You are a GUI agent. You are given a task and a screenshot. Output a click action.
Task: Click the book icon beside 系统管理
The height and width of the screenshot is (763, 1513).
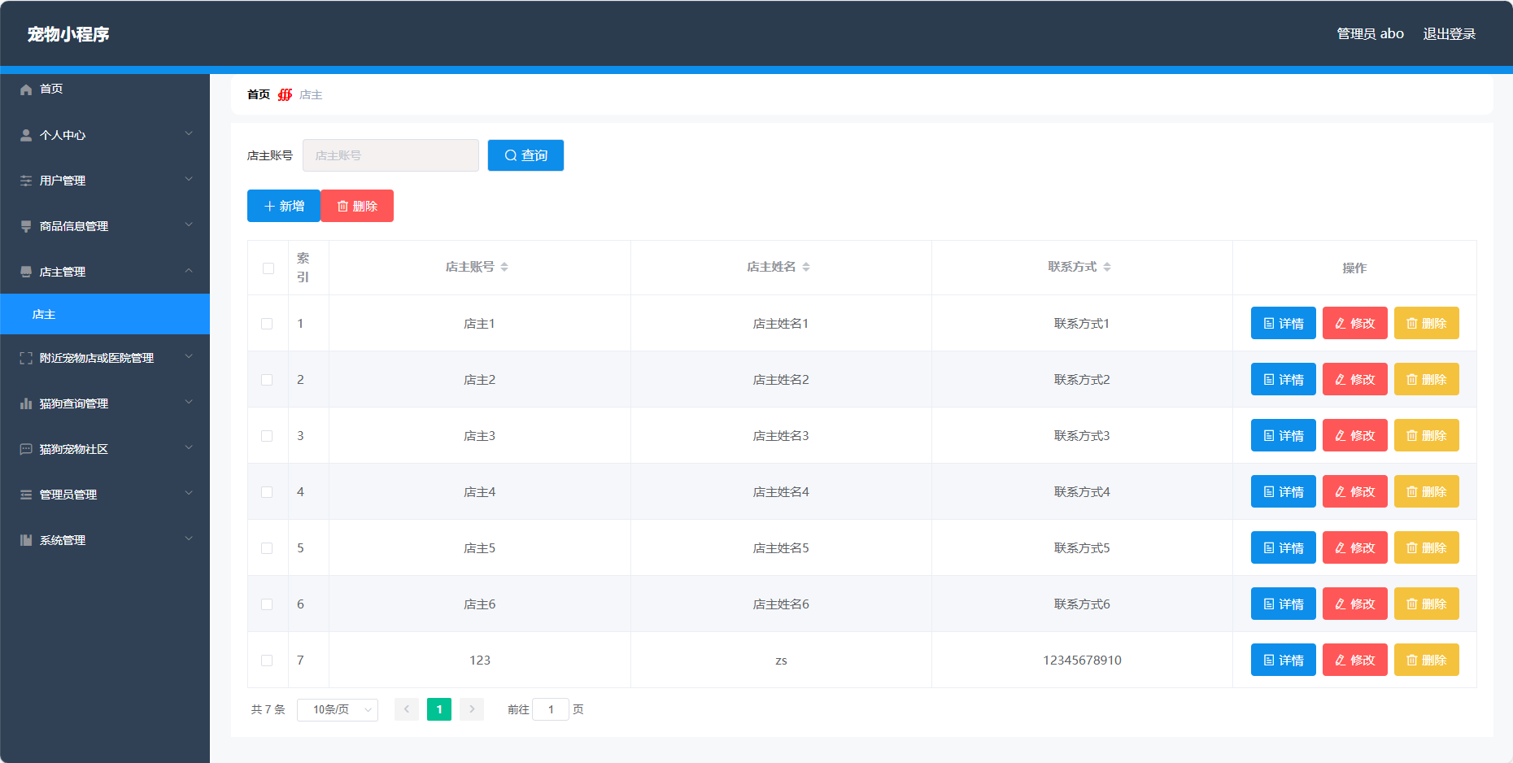click(26, 540)
